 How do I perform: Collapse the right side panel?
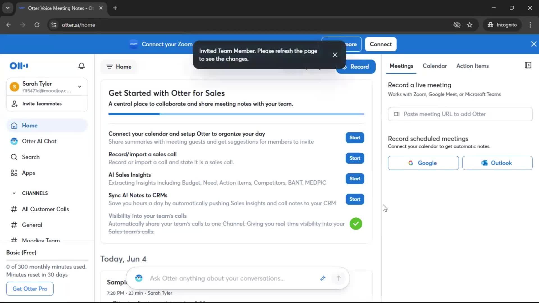click(x=528, y=65)
